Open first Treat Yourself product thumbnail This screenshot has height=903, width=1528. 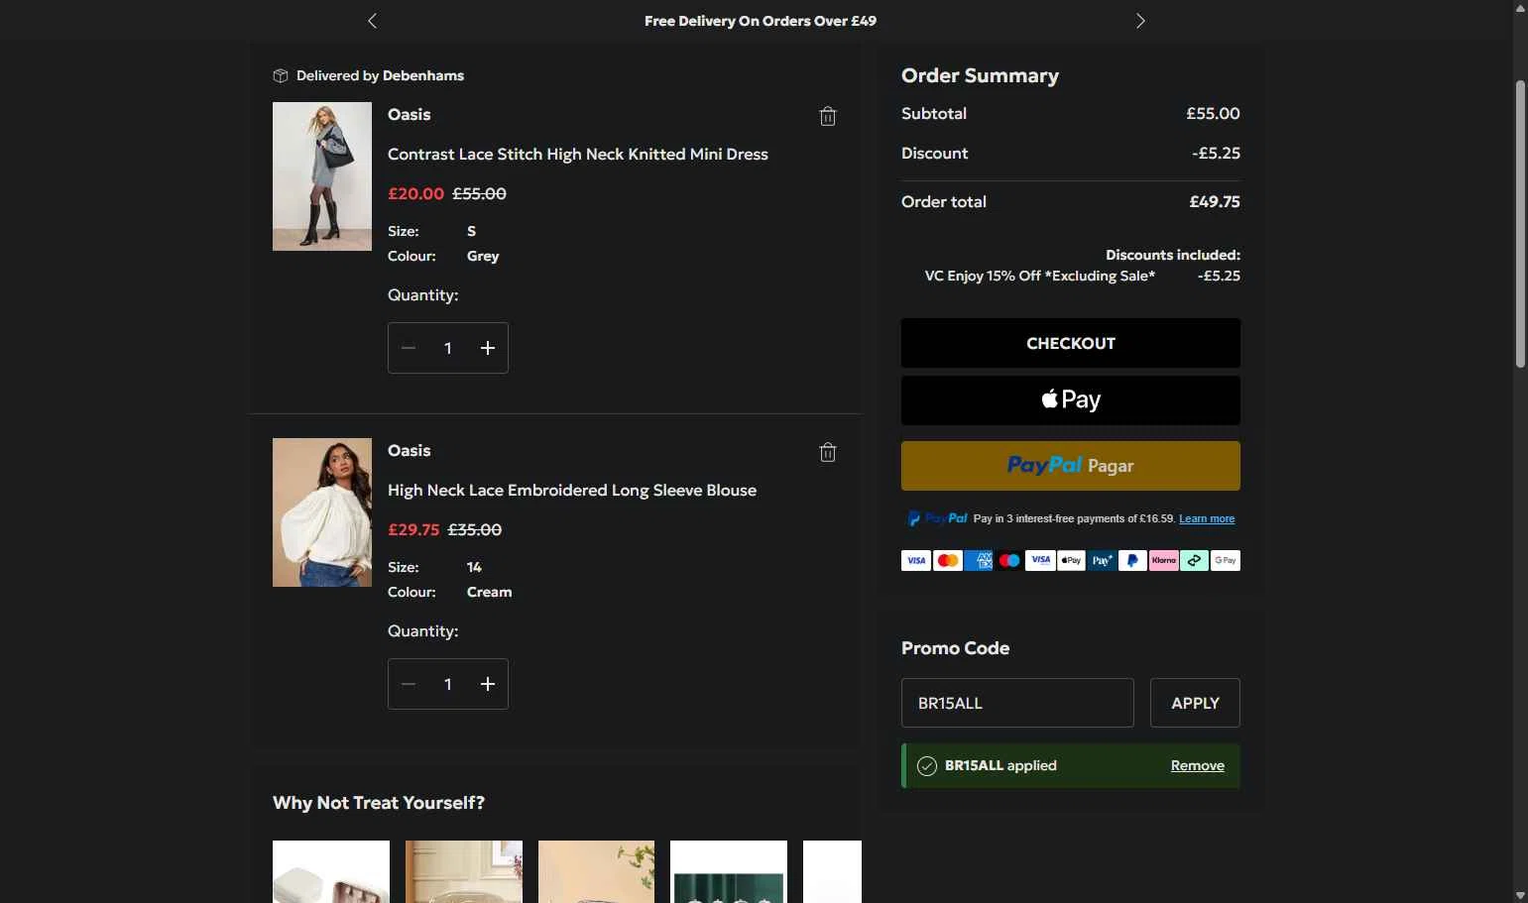[x=331, y=871]
